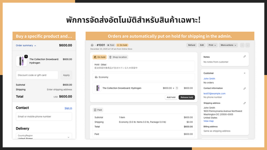Remove customer with the X icon
The image size is (267, 150).
[x=244, y=73]
